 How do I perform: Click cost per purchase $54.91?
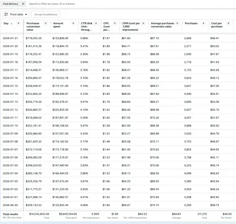click(215, 94)
